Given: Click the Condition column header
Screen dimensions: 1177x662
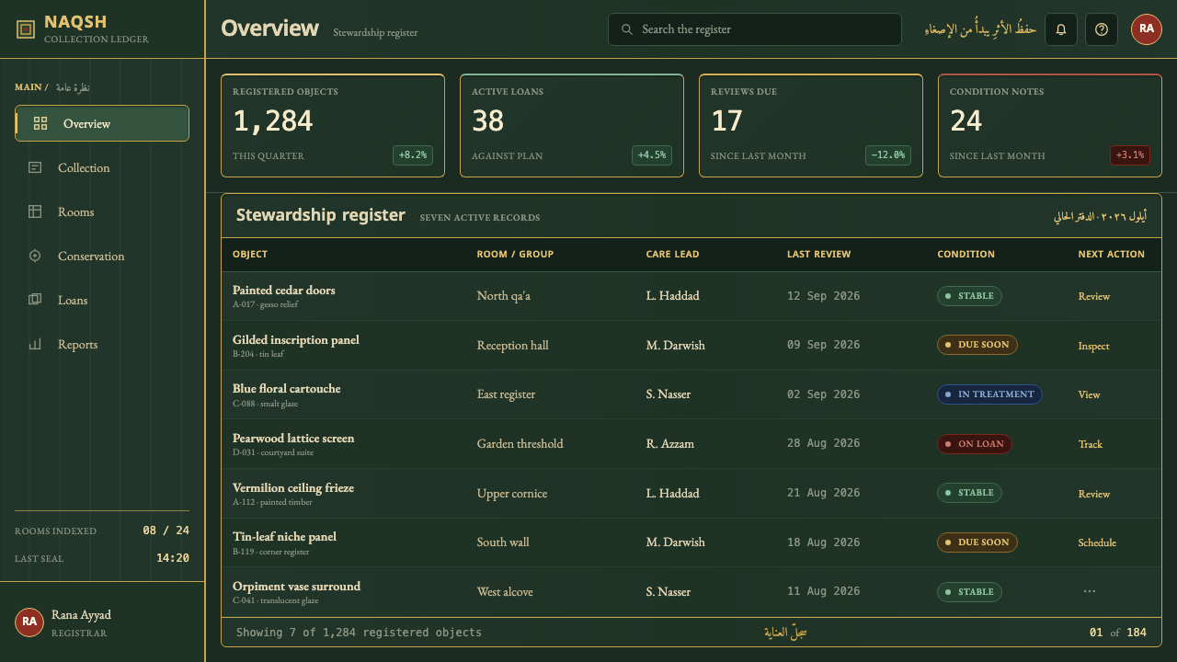Looking at the screenshot, I should 966,254.
